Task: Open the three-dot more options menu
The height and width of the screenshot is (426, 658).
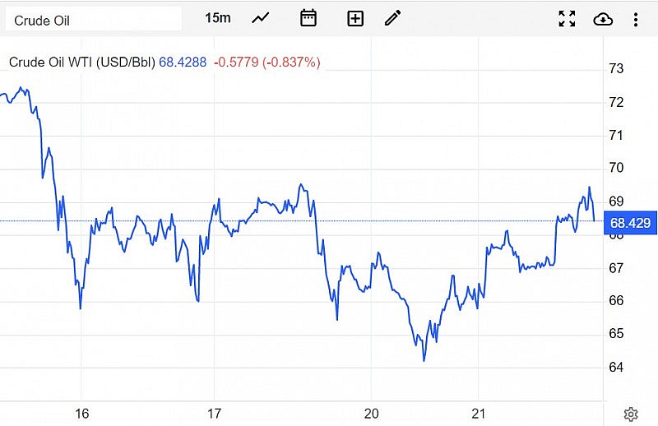Action: coord(636,19)
